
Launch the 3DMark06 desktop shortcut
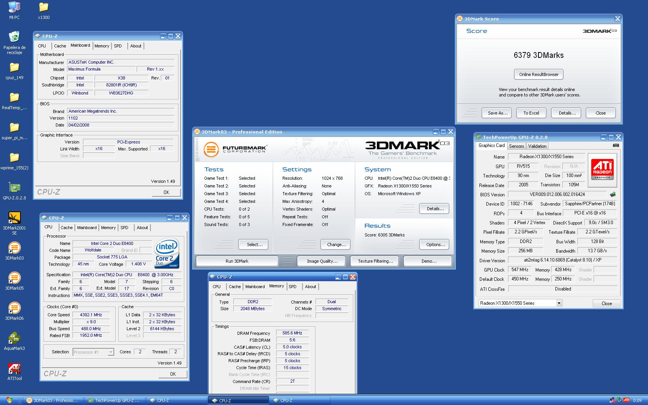click(x=14, y=311)
